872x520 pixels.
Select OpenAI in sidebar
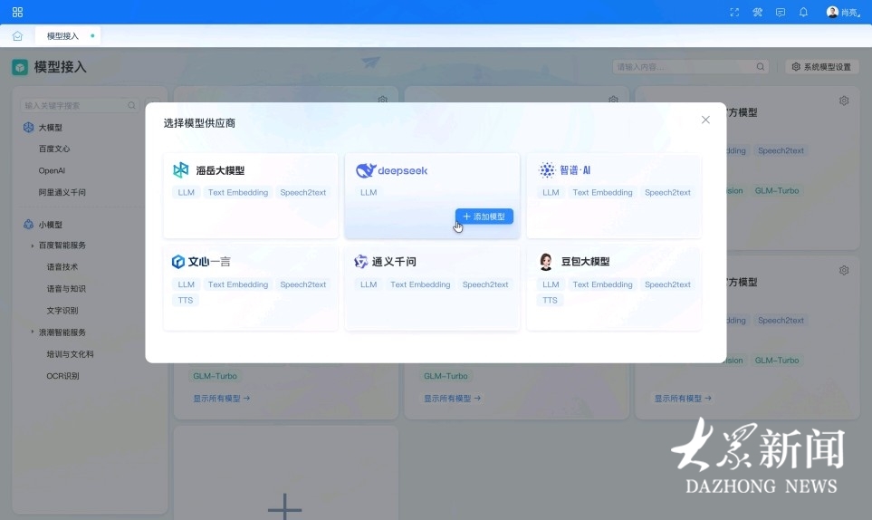pyautogui.click(x=52, y=170)
